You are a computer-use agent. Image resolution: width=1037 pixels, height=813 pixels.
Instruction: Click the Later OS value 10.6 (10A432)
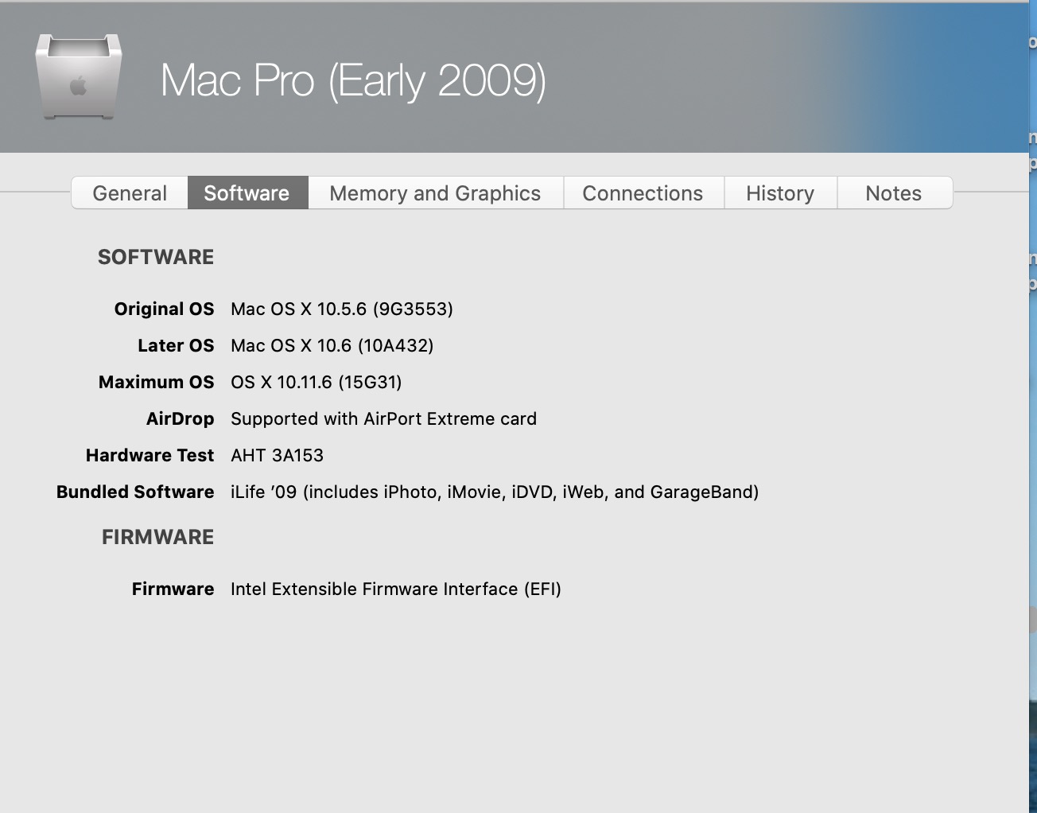click(332, 345)
